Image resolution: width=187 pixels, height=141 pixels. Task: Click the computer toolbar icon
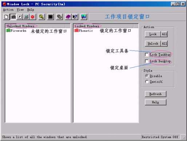tap(26, 17)
